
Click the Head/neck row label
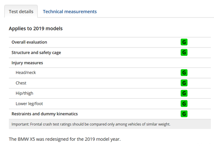[x=26, y=73]
